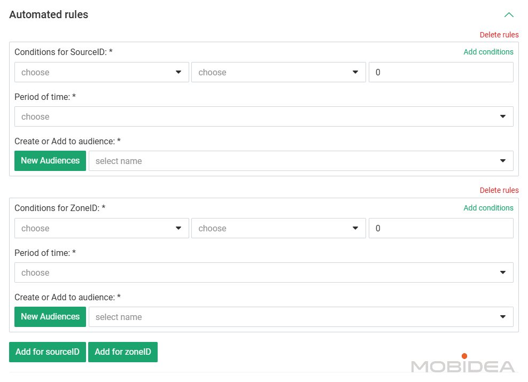Click Add for zoneID button

click(123, 352)
